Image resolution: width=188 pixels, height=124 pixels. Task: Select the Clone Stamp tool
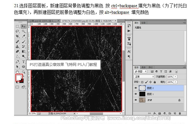(17, 47)
